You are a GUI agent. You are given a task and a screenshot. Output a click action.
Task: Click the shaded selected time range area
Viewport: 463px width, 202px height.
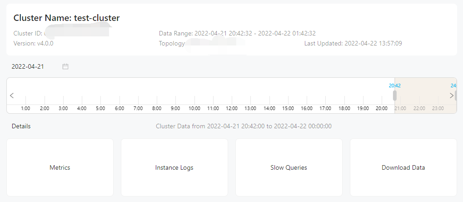(x=425, y=96)
